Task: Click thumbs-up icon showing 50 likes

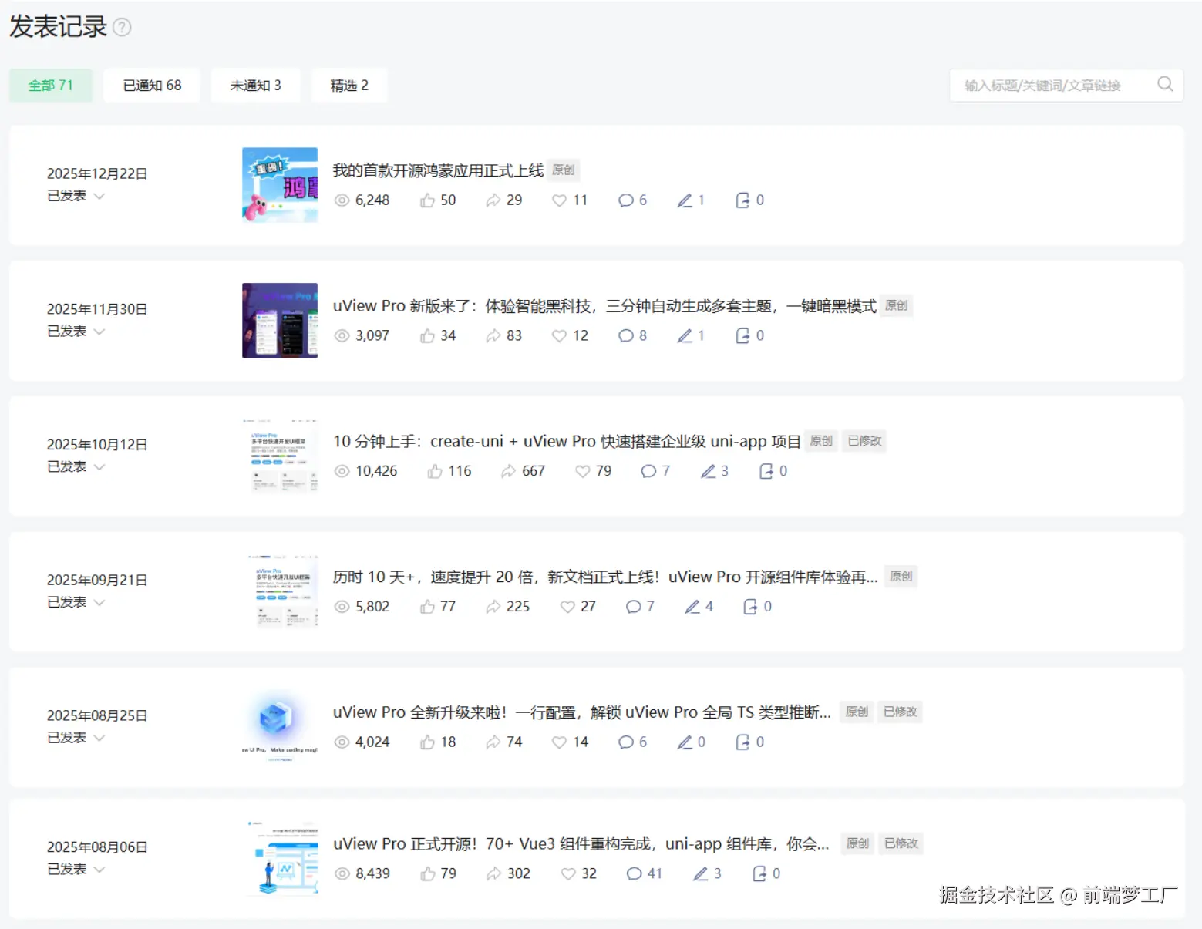Action: pos(427,200)
